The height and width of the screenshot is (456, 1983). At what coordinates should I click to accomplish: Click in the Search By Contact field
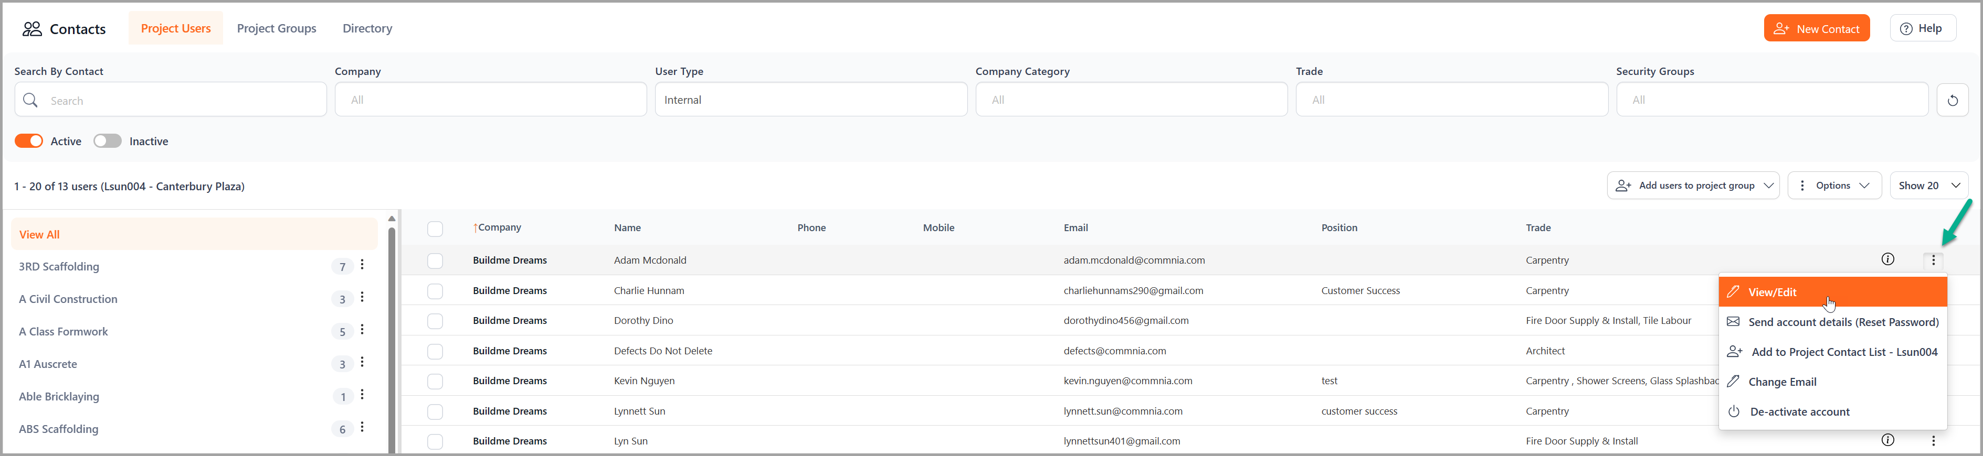[x=170, y=100]
